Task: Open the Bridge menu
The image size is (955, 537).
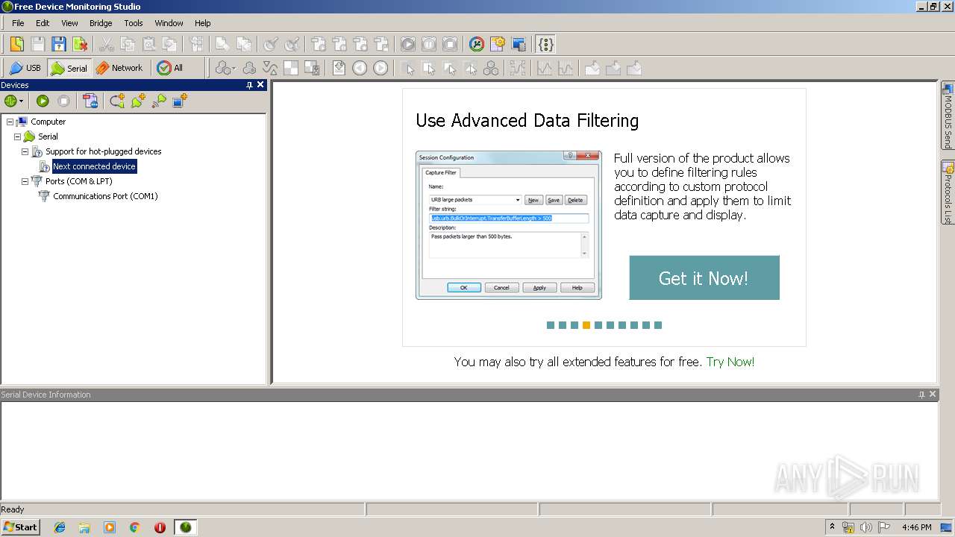Action: click(101, 23)
